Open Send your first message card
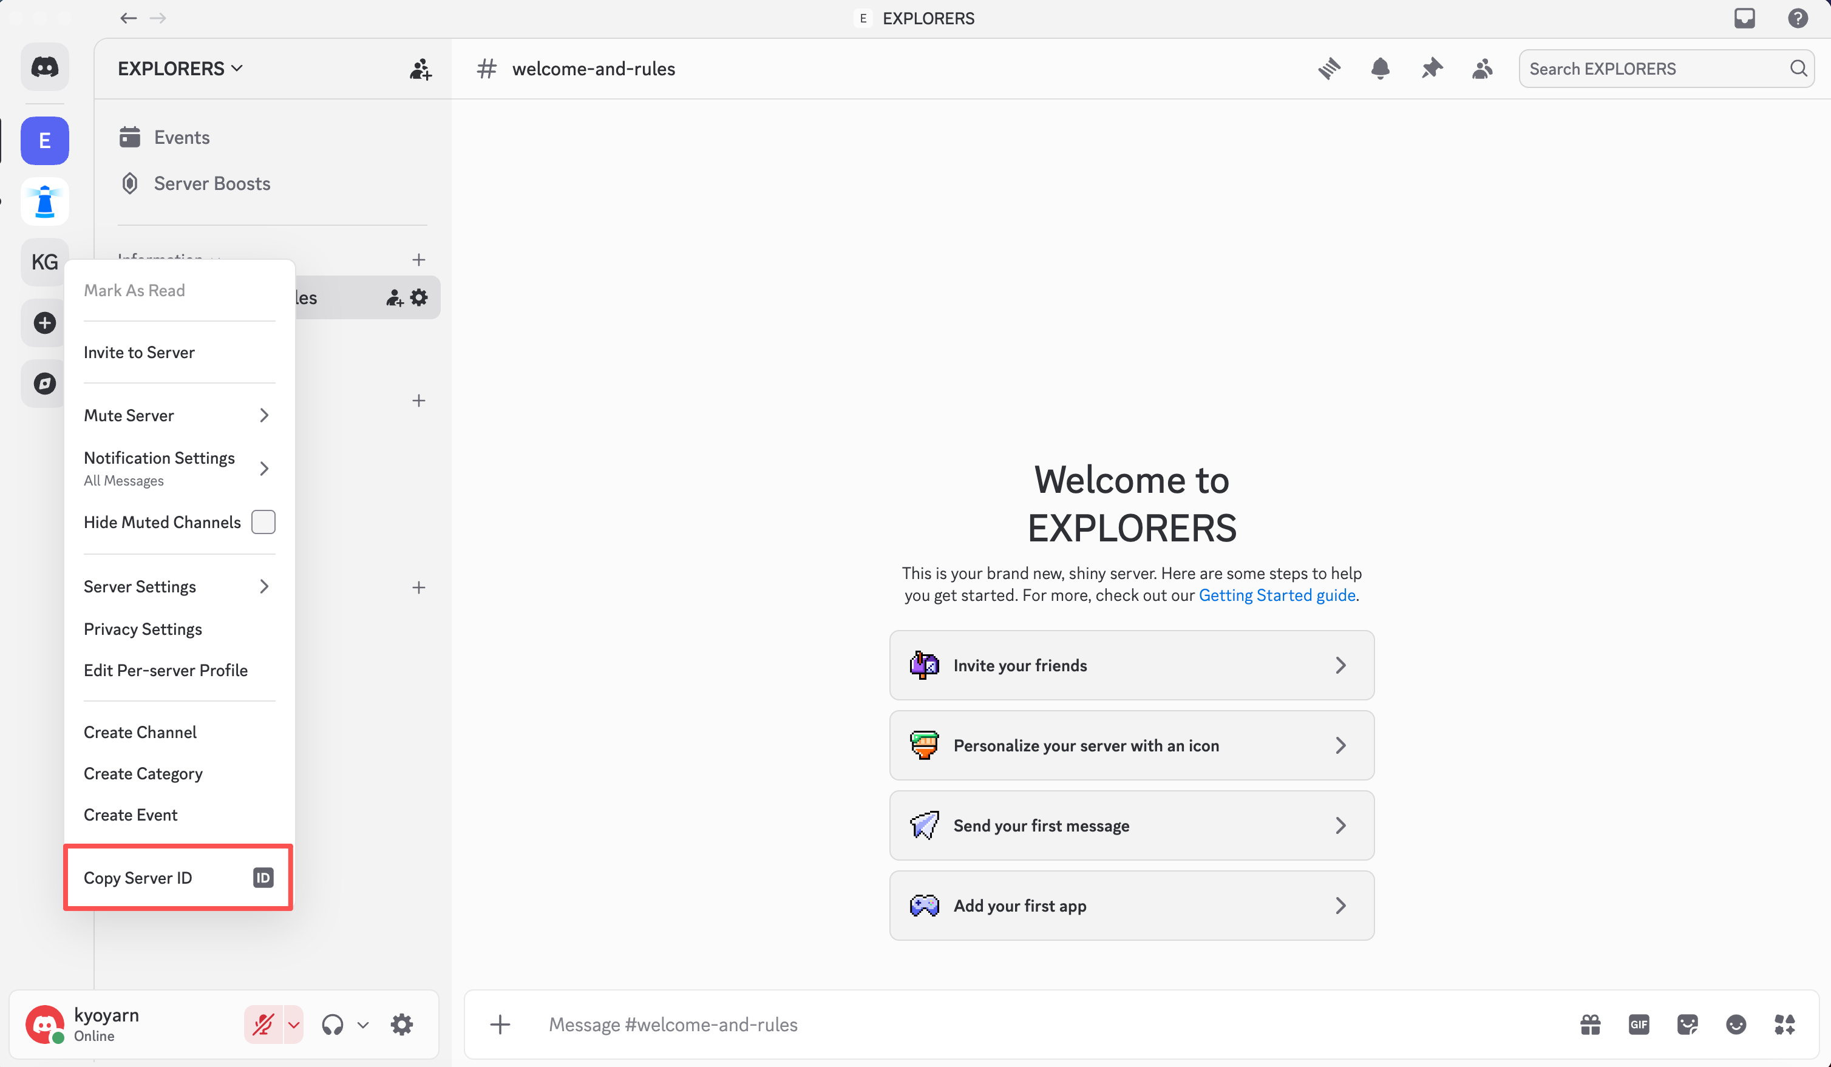Viewport: 1831px width, 1067px height. [1131, 825]
